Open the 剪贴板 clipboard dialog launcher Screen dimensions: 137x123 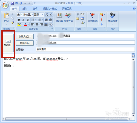pos(14,28)
